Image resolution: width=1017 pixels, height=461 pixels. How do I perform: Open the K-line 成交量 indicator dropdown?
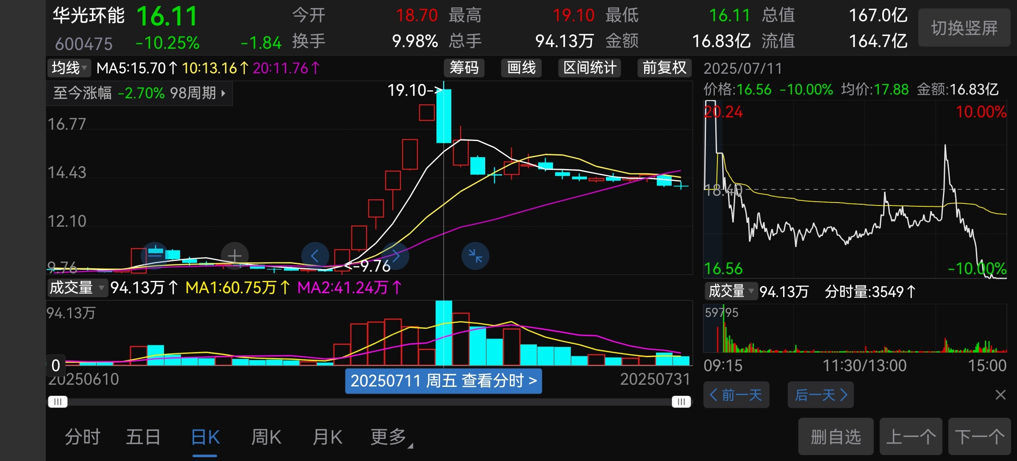(77, 288)
